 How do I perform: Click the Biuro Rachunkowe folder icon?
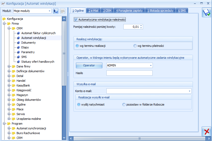tap(14, 133)
